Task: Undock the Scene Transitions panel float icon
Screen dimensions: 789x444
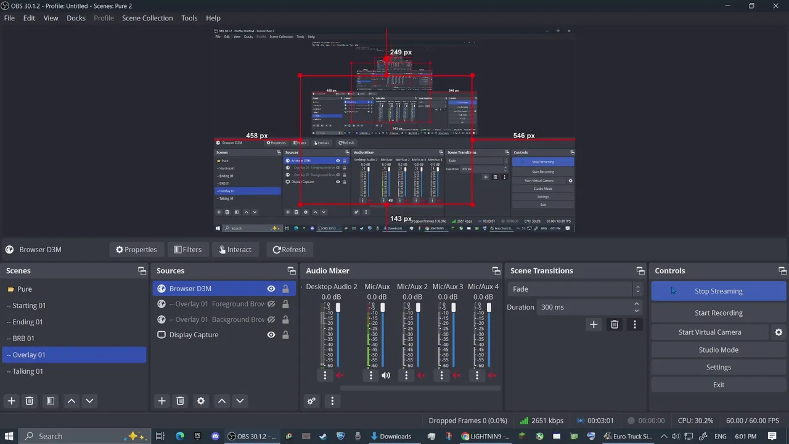Action: coord(640,271)
